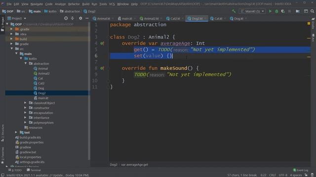Image resolution: width=316 pixels, height=177 pixels.
Task: Click the UTF-8 encoding in status bar
Action: coord(283,175)
